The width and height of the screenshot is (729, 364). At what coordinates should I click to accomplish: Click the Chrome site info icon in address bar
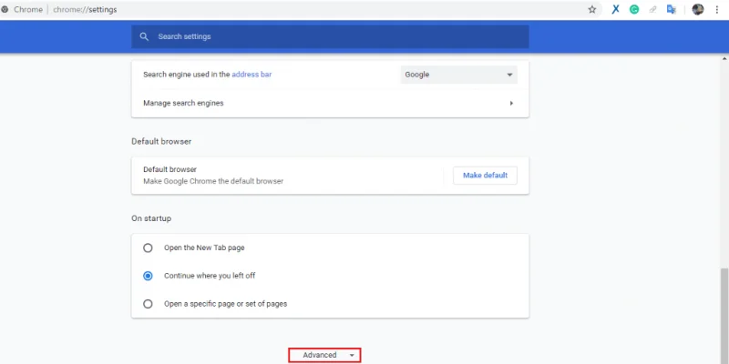[x=5, y=9]
